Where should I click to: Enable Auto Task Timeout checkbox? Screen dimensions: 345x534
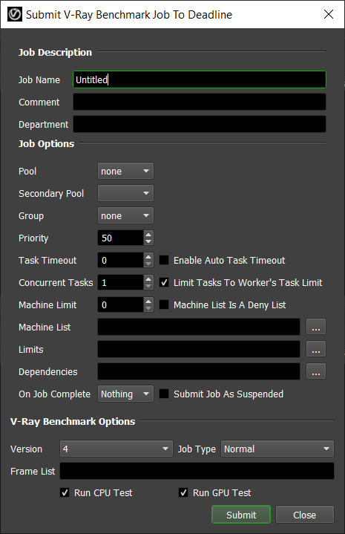point(164,260)
